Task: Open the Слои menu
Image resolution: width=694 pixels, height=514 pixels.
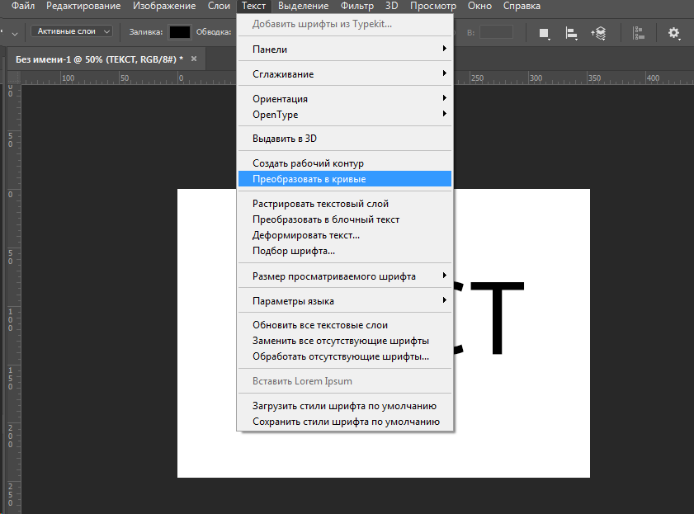Action: [x=219, y=7]
